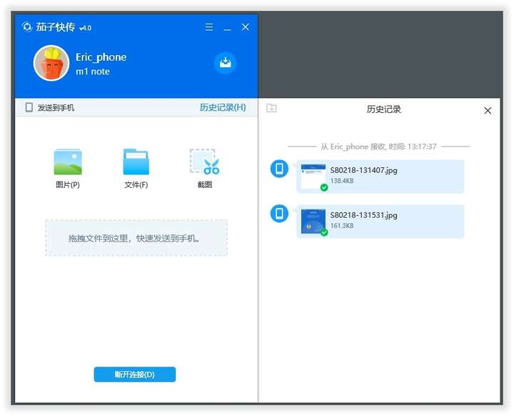Open thumbnail of S80218-131531.jpg
Image resolution: width=514 pixels, height=416 pixels.
[313, 222]
